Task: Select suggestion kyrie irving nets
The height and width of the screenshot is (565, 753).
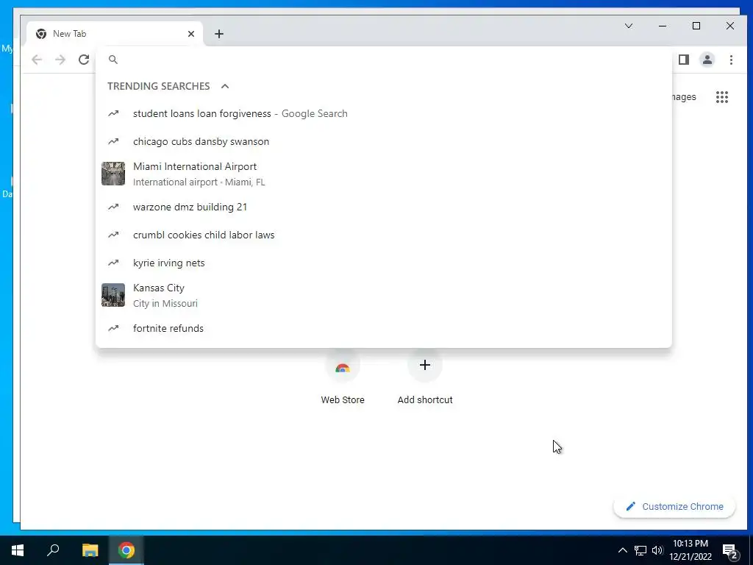Action: pyautogui.click(x=384, y=263)
